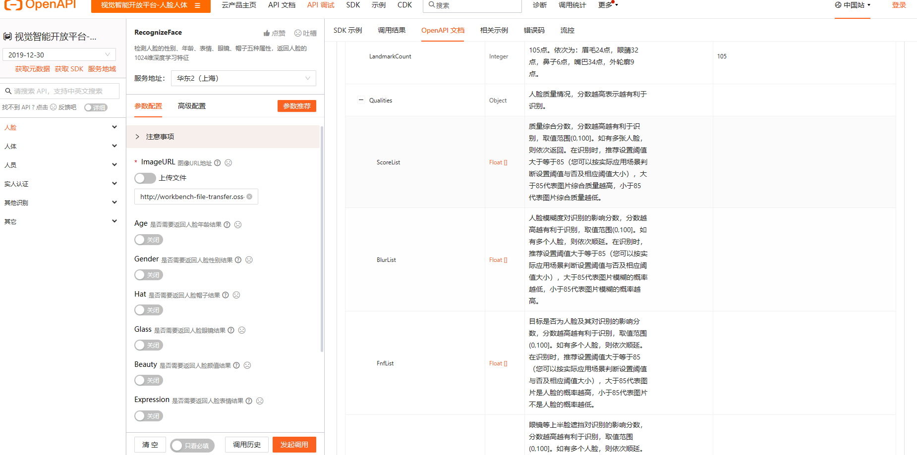Click the sad-face icon beside Expression
The image size is (917, 455).
[x=260, y=401]
